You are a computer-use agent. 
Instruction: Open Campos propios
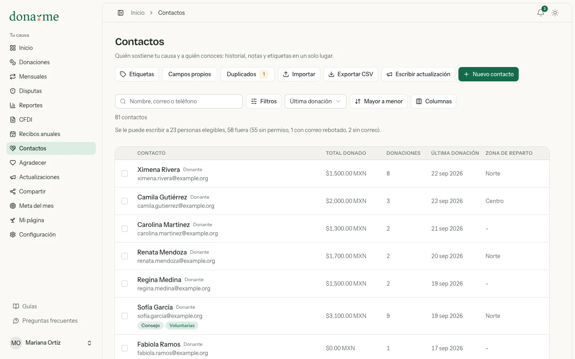click(x=190, y=74)
